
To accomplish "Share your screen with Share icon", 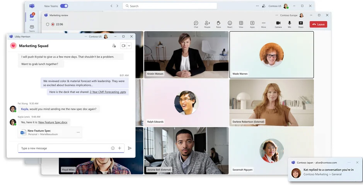I will (301, 24).
